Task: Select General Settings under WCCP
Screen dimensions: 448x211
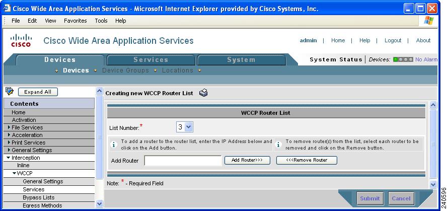Action: (49, 181)
